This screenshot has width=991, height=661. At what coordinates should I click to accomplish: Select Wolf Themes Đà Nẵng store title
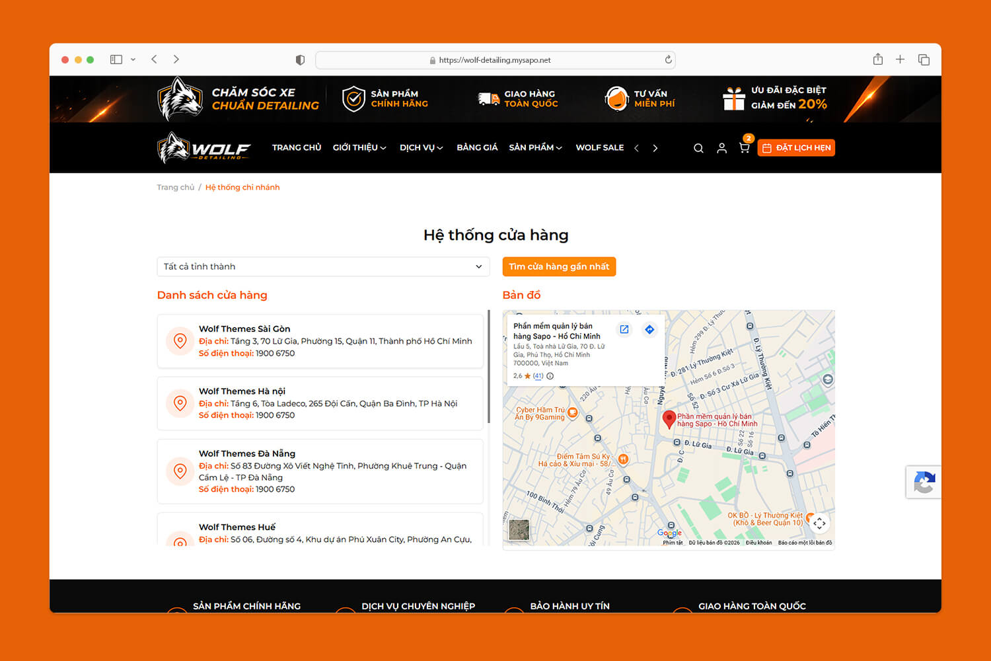[247, 453]
